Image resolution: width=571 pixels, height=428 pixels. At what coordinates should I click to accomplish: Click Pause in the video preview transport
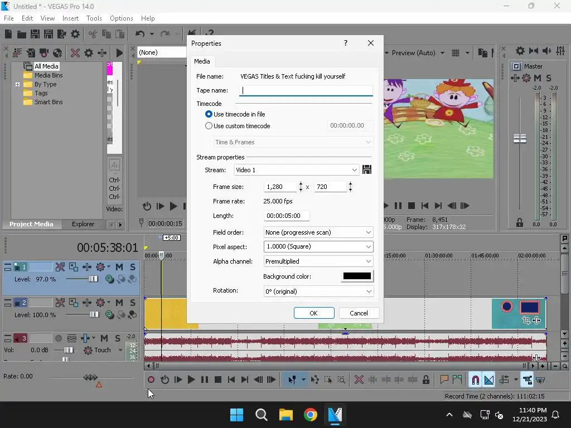pos(398,206)
